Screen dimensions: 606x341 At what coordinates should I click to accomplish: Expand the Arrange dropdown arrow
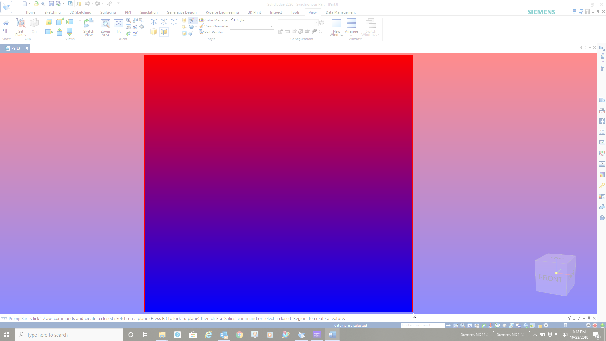[x=351, y=35]
